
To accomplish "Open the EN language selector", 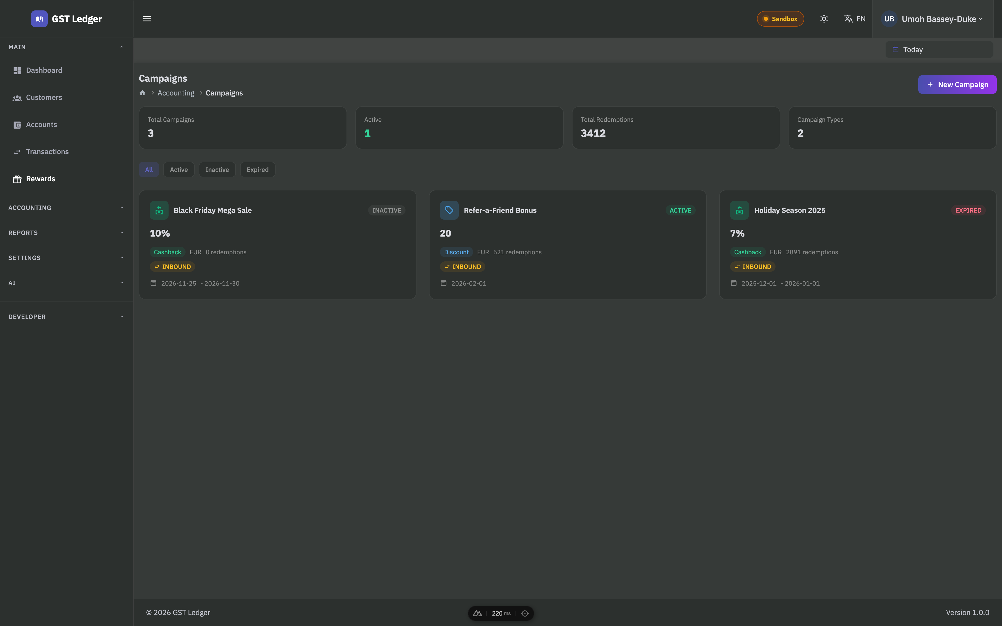I will click(855, 19).
